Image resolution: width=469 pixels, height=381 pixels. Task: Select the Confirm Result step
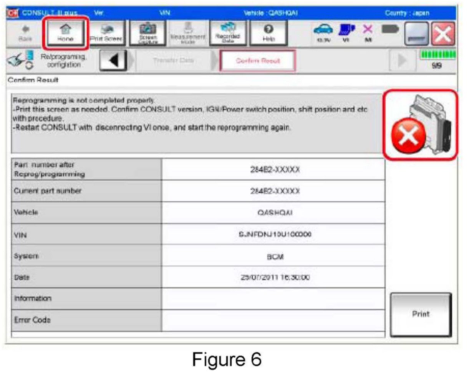pos(258,61)
